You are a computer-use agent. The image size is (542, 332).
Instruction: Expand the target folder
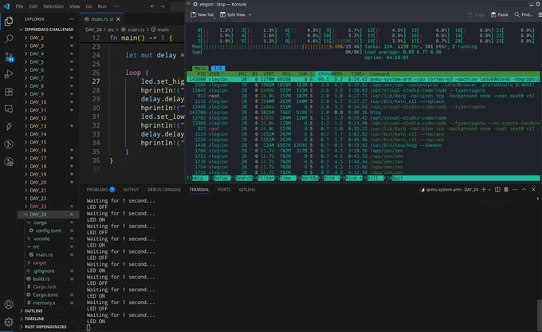pyautogui.click(x=49, y=263)
